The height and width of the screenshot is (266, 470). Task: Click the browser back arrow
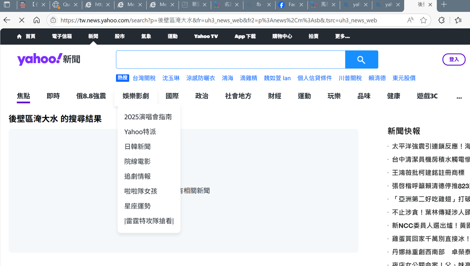pyautogui.click(x=7, y=20)
